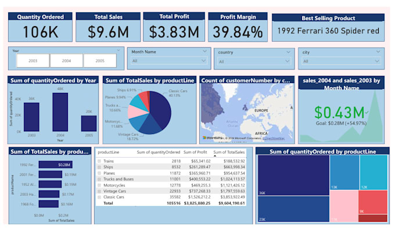
Task: Click the chevron beside the city title
Action: coord(378,52)
